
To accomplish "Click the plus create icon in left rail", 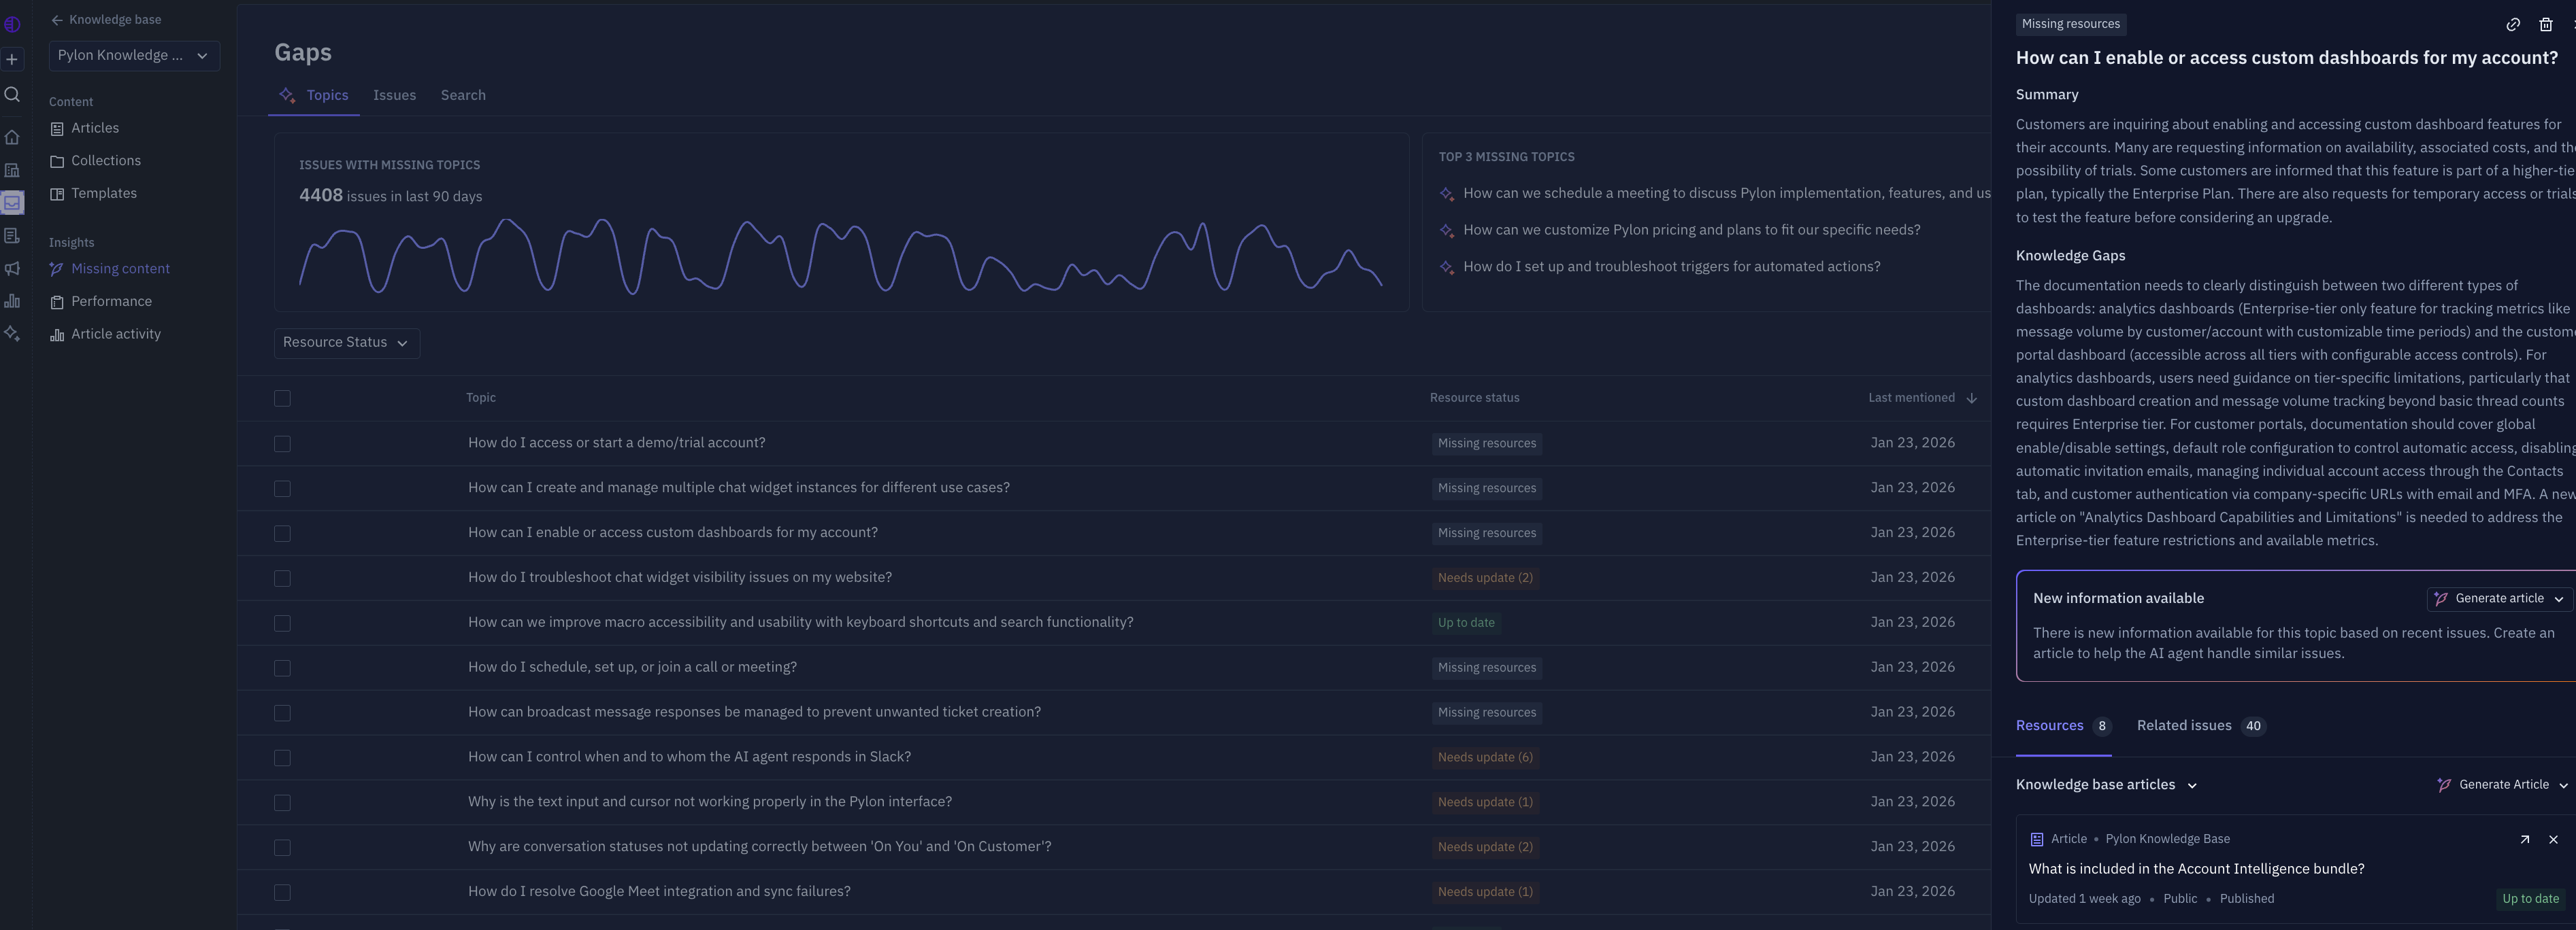I will coord(12,60).
